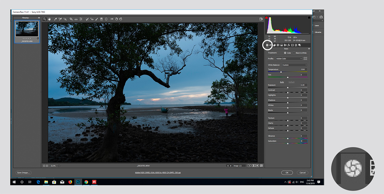Select the Color treatment radio button
The width and height of the screenshot is (384, 194).
285,53
